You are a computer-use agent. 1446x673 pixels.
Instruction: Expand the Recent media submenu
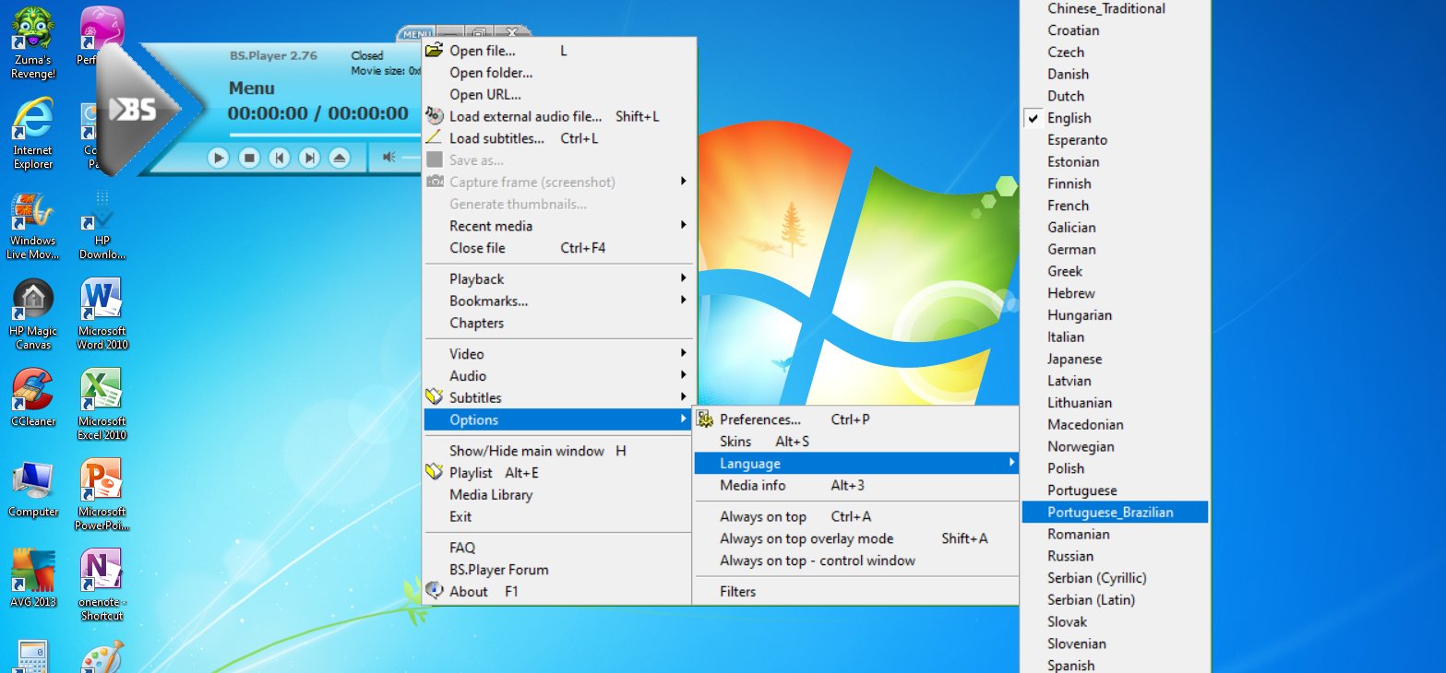click(x=557, y=226)
